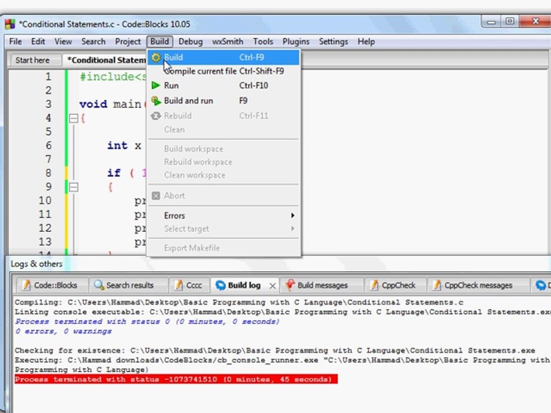Viewport: 551px width, 413px height.
Task: Switch to the Search results tab
Action: (129, 285)
